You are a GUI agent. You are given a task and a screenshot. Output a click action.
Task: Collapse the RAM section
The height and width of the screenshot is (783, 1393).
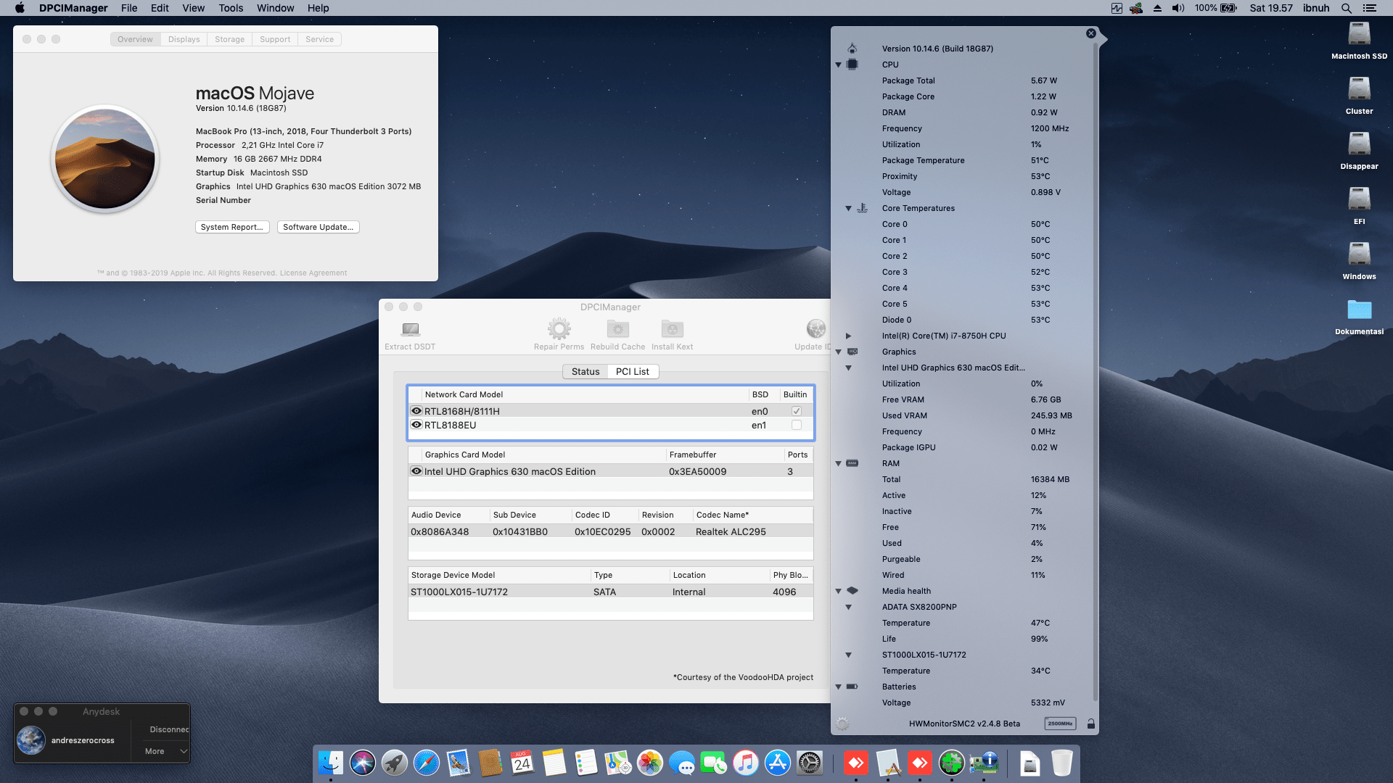(x=838, y=463)
